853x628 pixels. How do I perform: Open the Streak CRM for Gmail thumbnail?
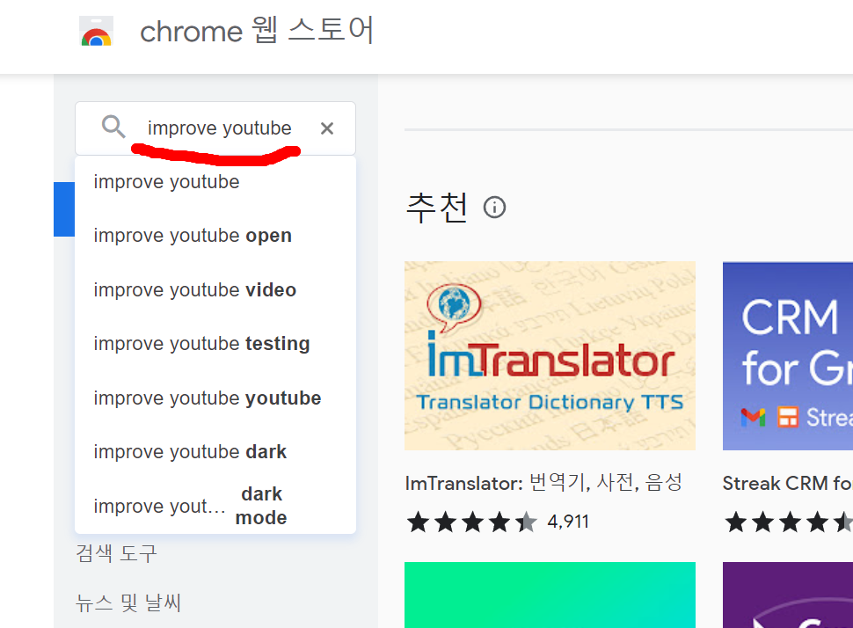tap(788, 356)
